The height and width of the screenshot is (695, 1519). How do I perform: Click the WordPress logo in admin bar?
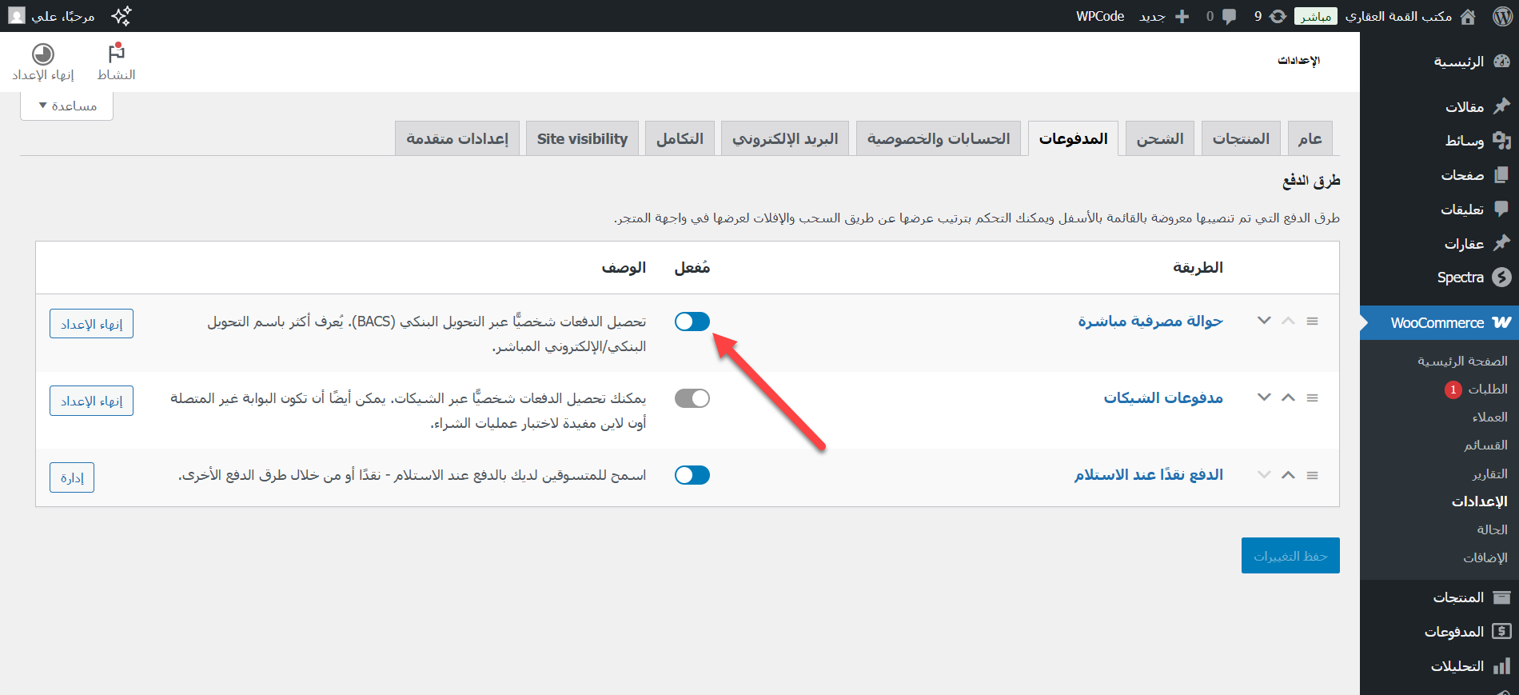tap(1502, 16)
